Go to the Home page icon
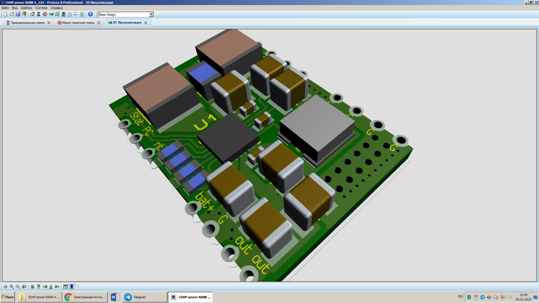The image size is (539, 303). [32, 14]
